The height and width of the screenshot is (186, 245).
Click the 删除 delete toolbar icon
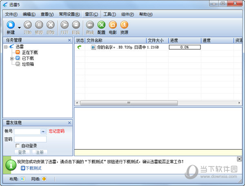(51, 25)
